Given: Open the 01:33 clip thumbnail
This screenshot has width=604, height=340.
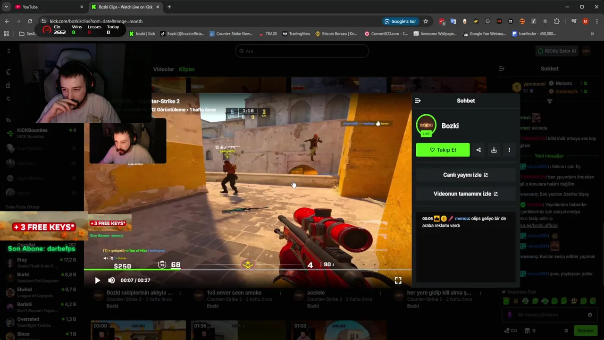Looking at the screenshot, I should click(339, 330).
